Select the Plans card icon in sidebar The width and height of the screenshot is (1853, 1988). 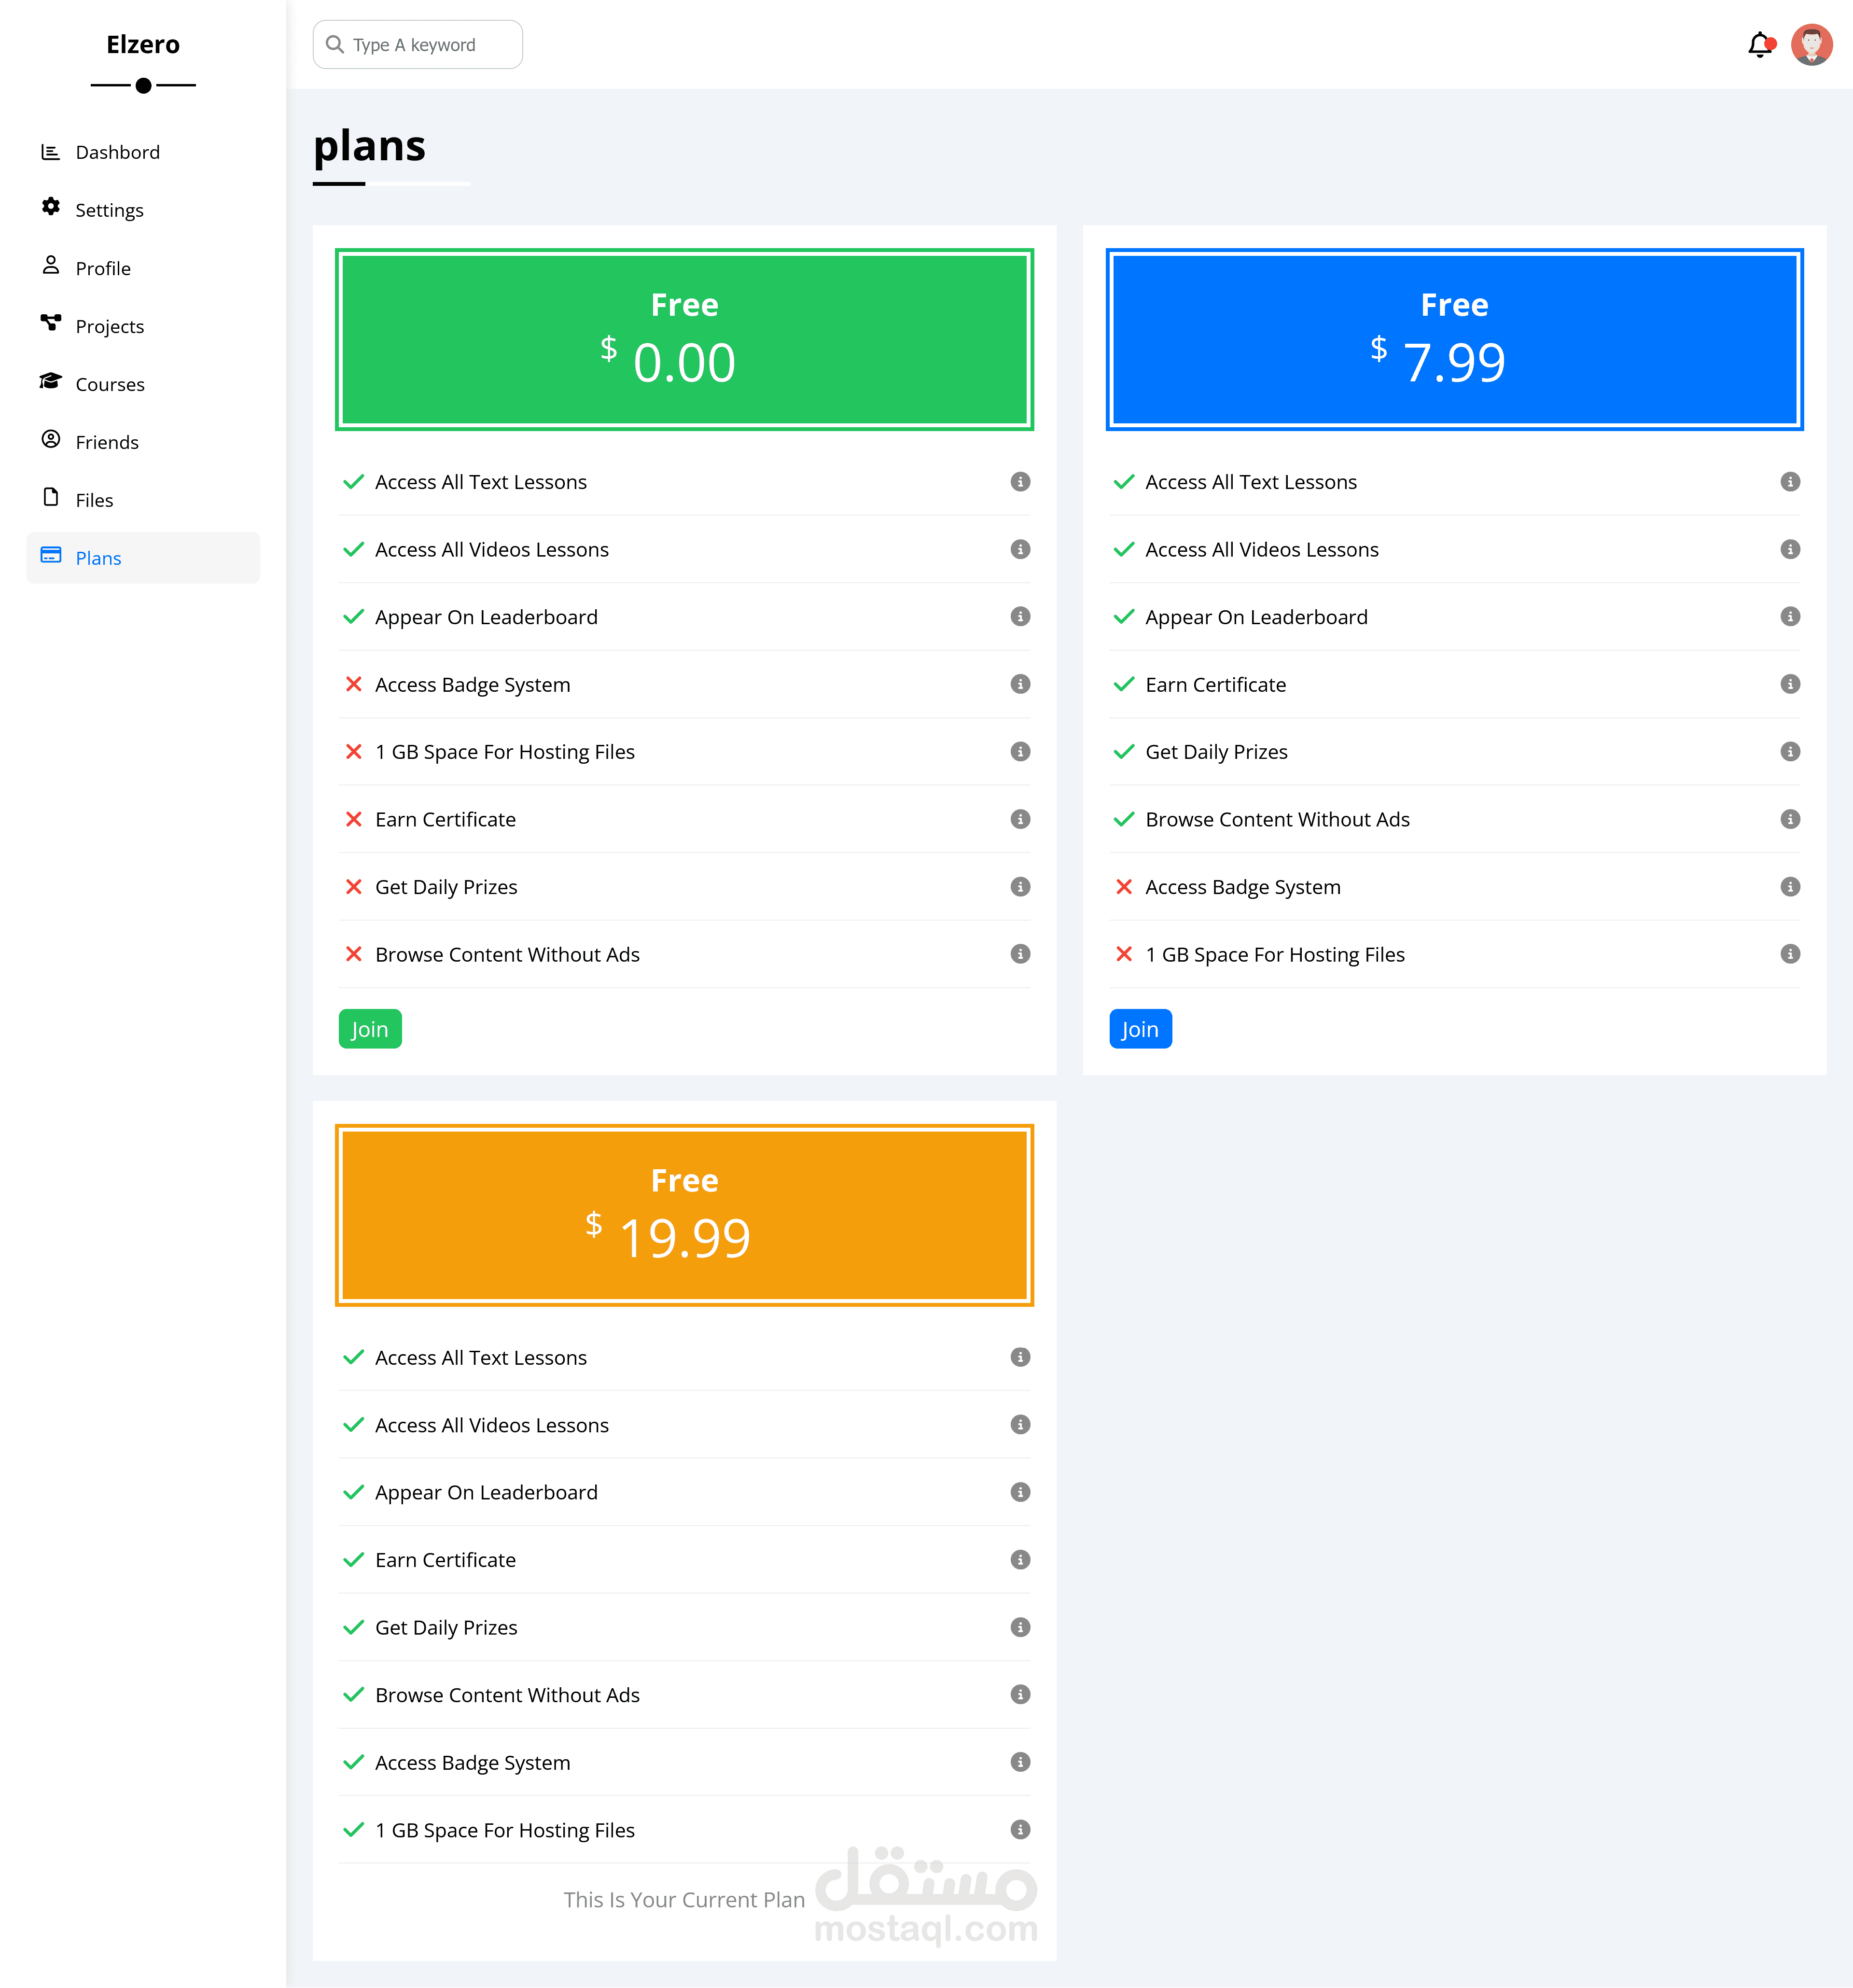50,555
